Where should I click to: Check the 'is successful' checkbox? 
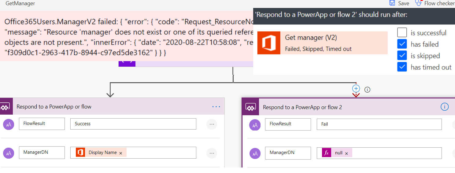tap(402, 32)
